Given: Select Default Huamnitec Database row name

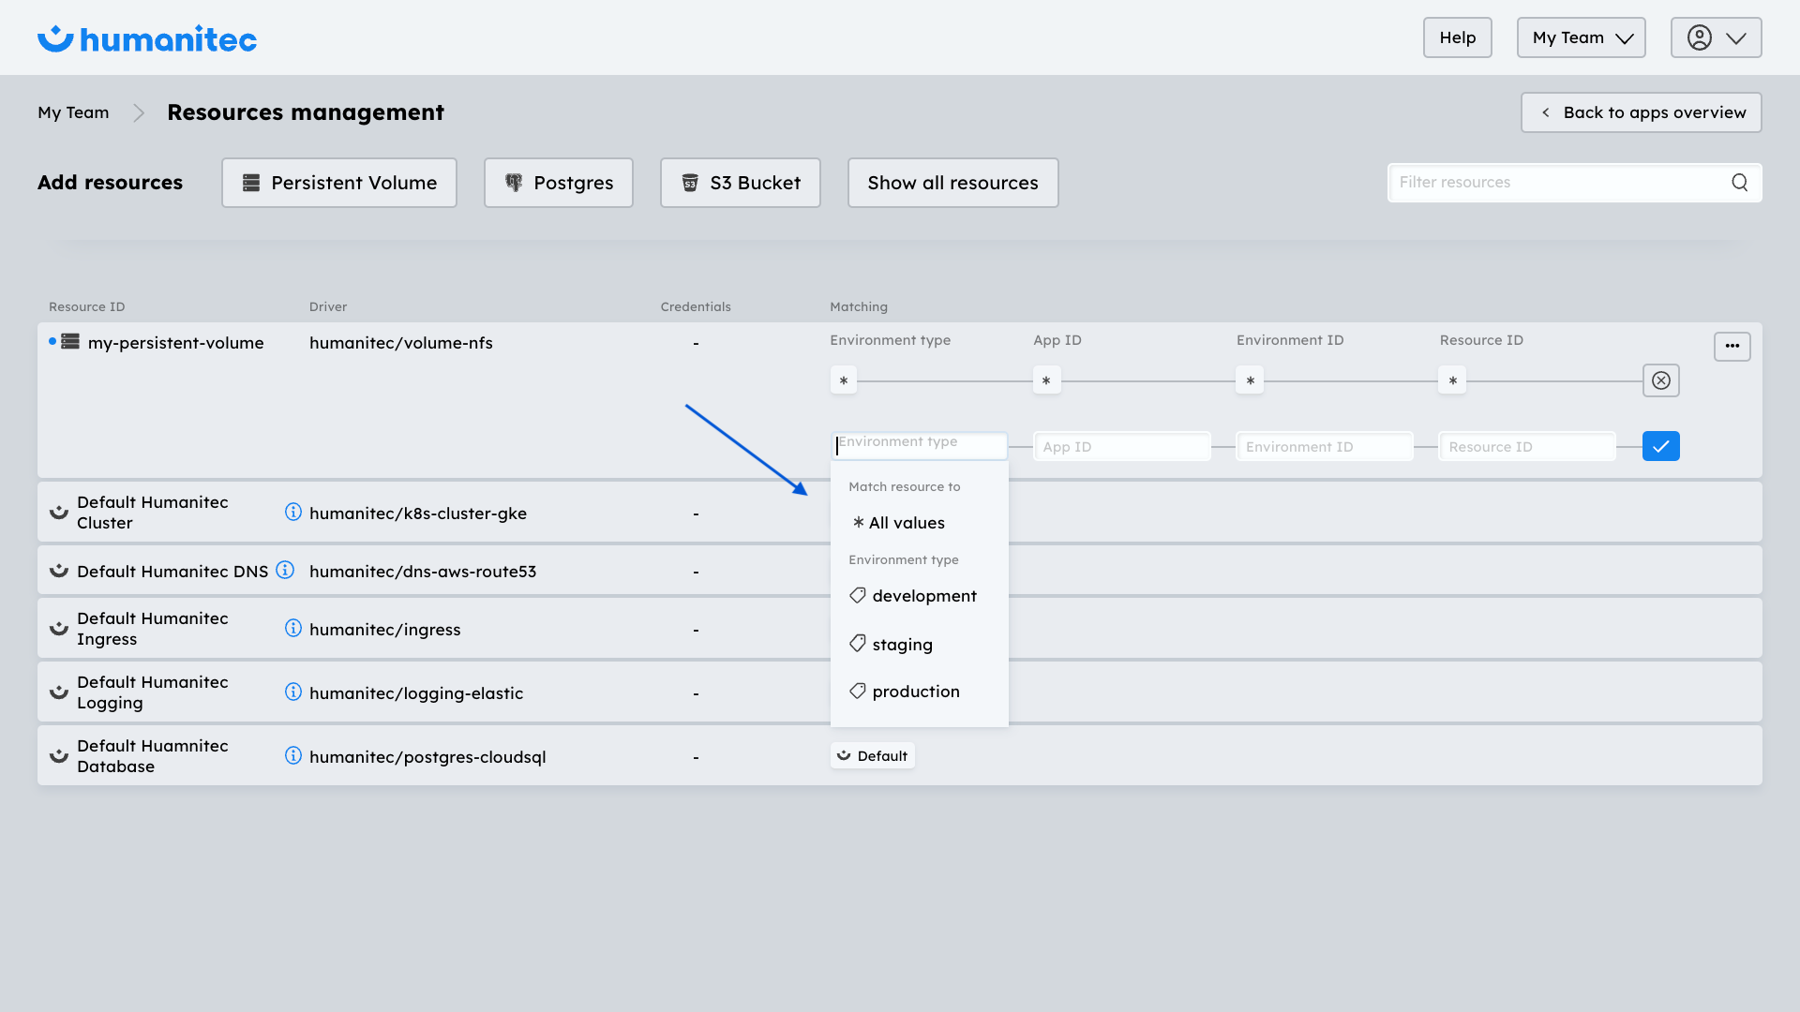Looking at the screenshot, I should point(153,756).
